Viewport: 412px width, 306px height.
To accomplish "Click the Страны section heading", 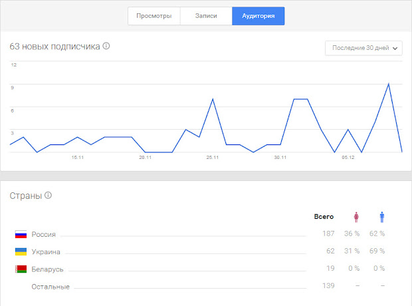I will pyautogui.click(x=26, y=196).
